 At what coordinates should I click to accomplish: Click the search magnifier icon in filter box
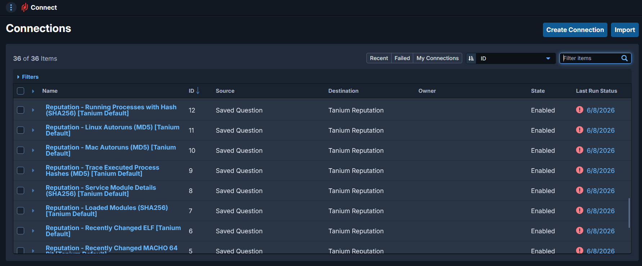coord(625,58)
